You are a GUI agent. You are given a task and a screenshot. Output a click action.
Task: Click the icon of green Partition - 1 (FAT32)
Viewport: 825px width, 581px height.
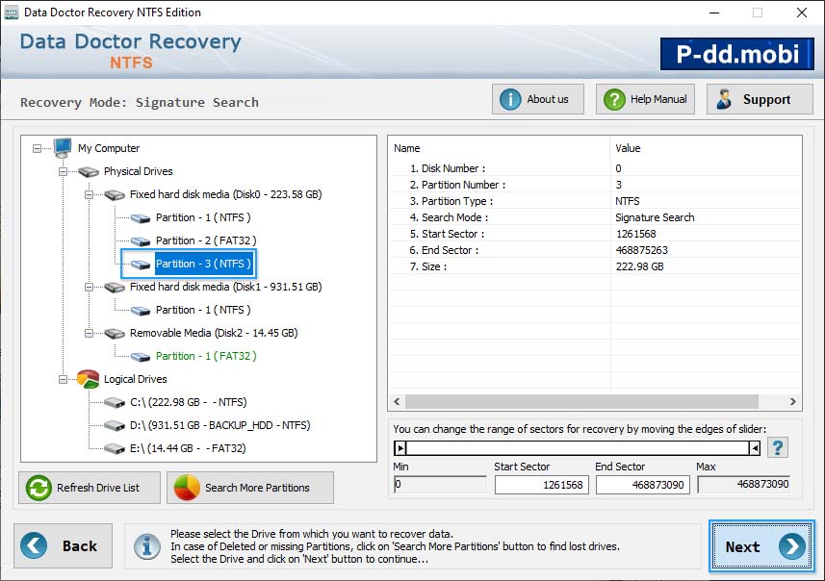click(x=141, y=357)
